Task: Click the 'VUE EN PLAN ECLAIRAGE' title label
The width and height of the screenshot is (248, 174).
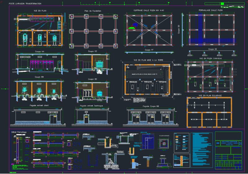Action: click(x=210, y=96)
